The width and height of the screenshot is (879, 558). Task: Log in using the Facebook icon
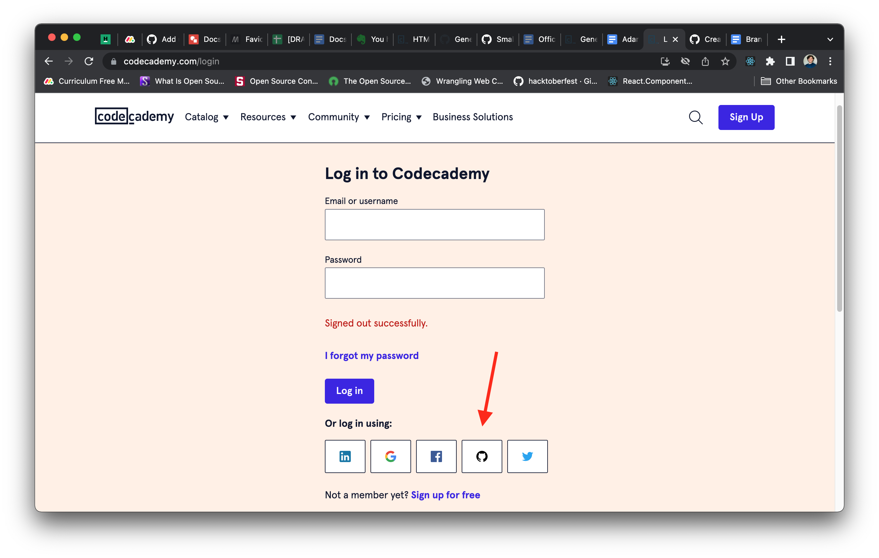tap(436, 456)
